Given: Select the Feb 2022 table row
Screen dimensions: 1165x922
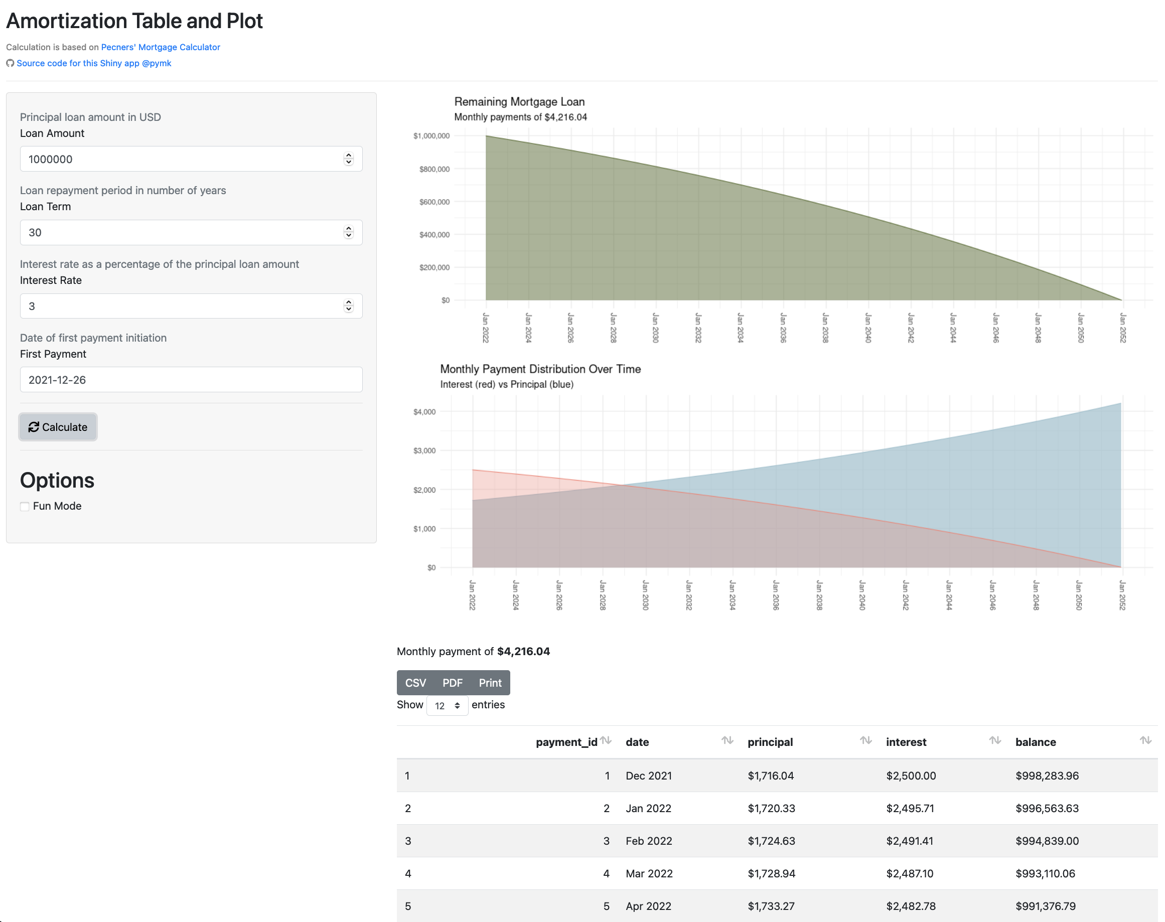Looking at the screenshot, I should point(776,841).
